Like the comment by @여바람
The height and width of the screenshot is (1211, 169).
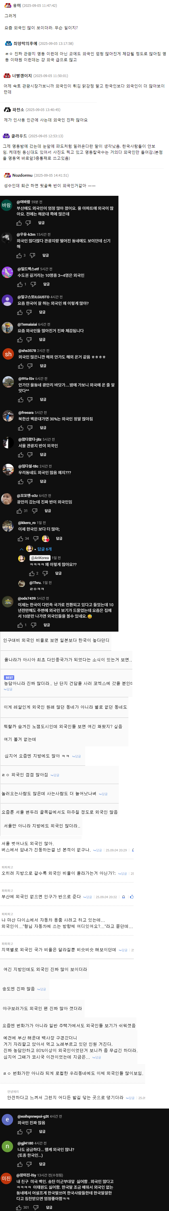[19, 223]
